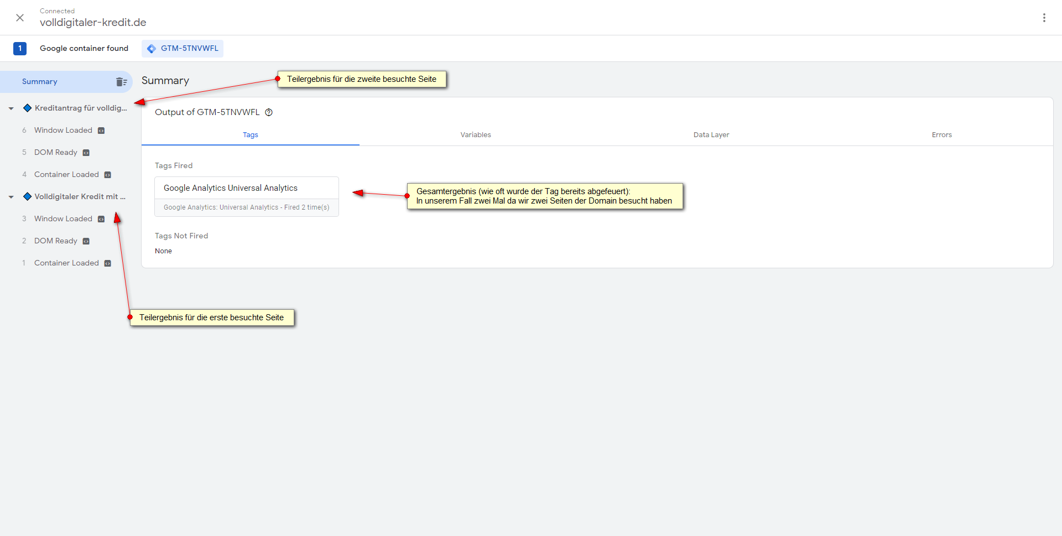The height and width of the screenshot is (536, 1062).
Task: Click the 'Tags Fired' section heading
Action: (x=174, y=165)
